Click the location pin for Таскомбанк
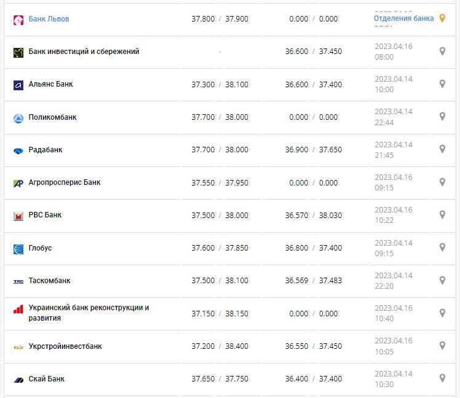The width and height of the screenshot is (460, 398). [442, 281]
